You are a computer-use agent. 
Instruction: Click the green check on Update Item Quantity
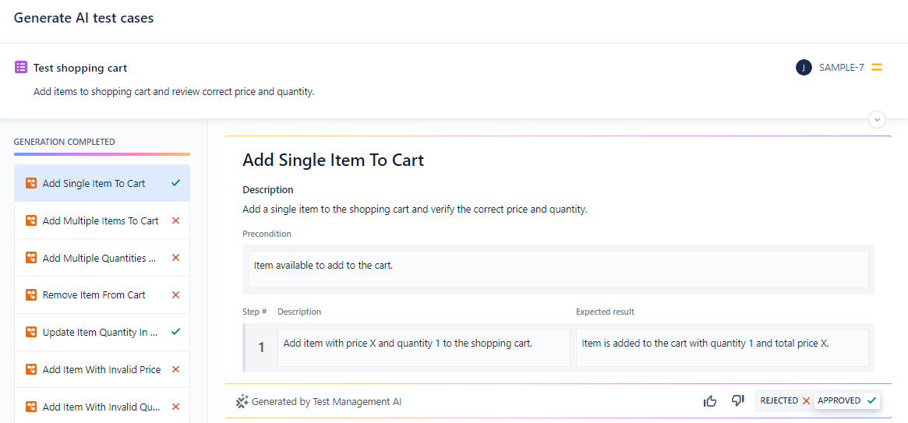click(175, 332)
